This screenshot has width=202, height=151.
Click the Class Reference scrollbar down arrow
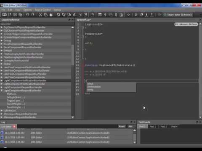point(72,117)
